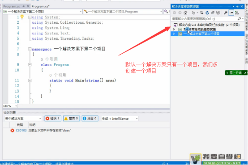The width and height of the screenshot is (248, 165).
Task: Click 'Main' in the method declaration
Action: click(80, 80)
